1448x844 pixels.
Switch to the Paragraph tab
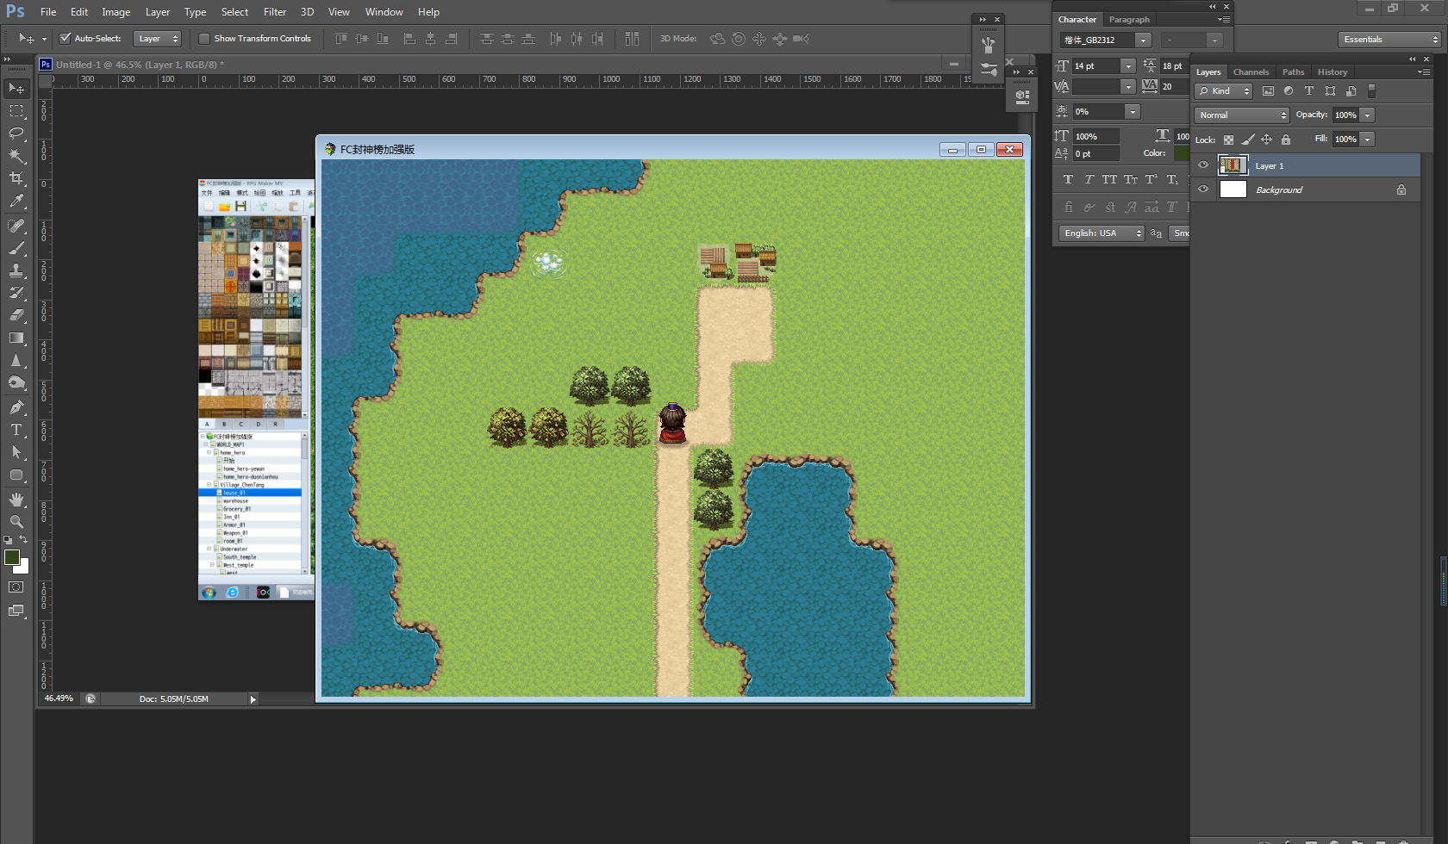pyautogui.click(x=1129, y=20)
